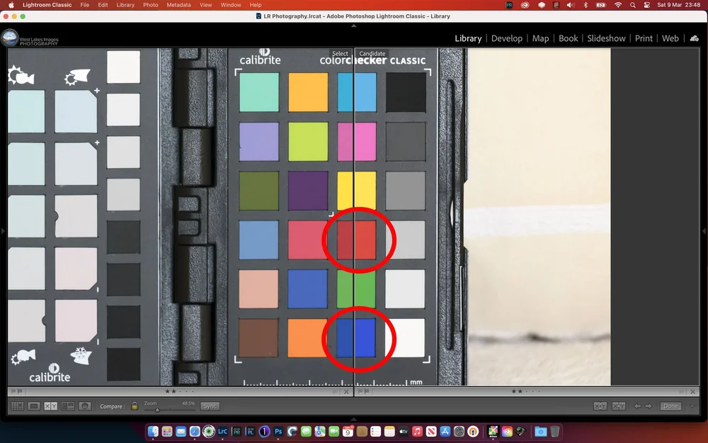Flag the Candidate photo as rejected
708x443 pixels.
[367, 391]
